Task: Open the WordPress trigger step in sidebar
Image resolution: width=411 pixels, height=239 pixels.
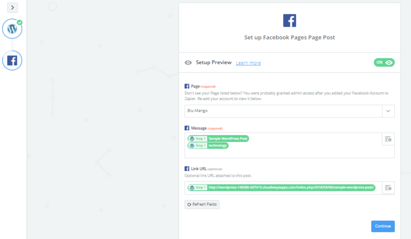Action: click(x=12, y=29)
